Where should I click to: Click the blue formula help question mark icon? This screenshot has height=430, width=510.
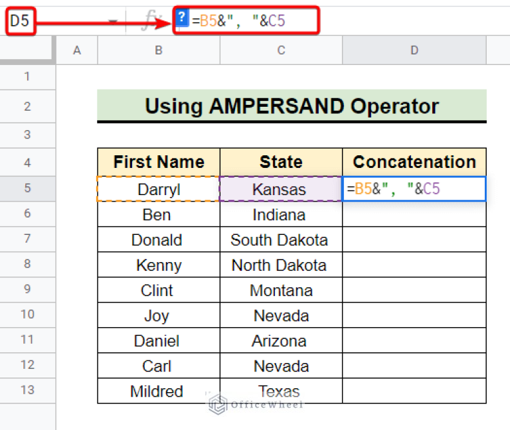tap(183, 19)
